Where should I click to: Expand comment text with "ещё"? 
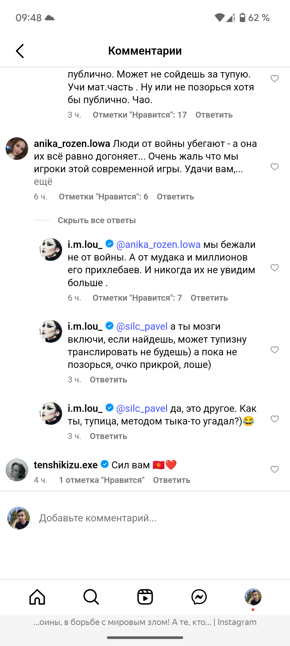(x=43, y=182)
